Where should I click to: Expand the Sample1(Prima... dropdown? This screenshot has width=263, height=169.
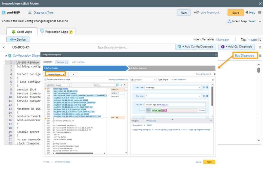64,74
